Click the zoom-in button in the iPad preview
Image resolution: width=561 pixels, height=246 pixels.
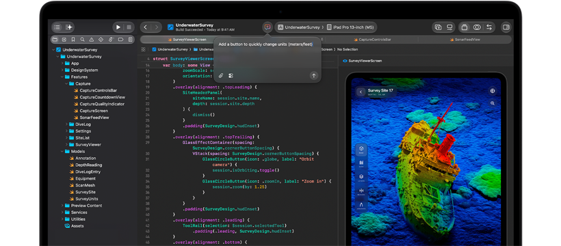coord(493,103)
